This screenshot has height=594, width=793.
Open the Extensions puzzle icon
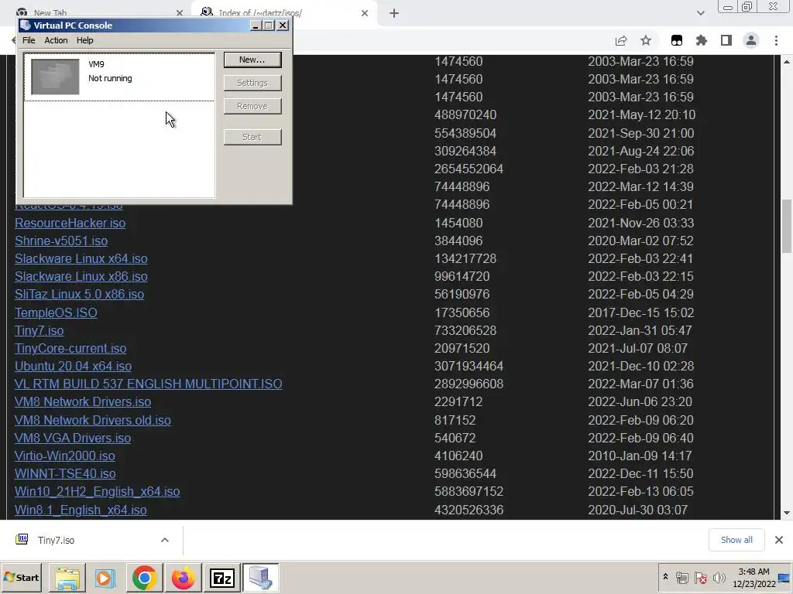(702, 40)
